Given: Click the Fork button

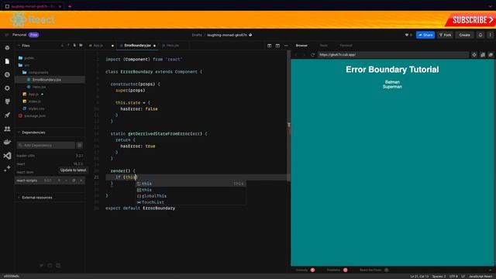Looking at the screenshot, I should click(x=446, y=35).
